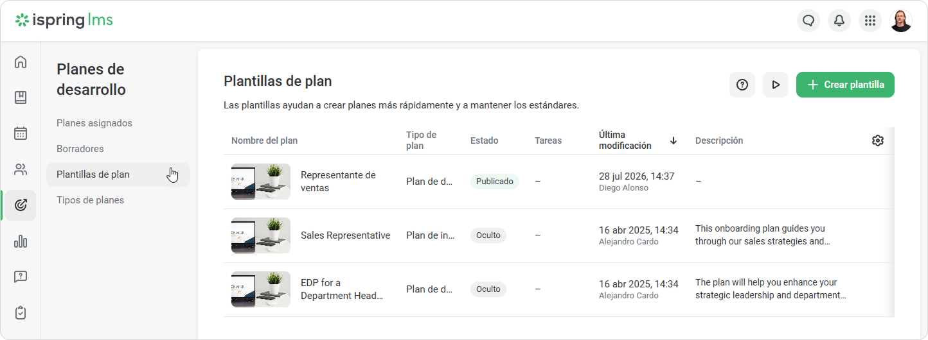Screen dimensions: 928x340
Task: Open the help question mark button
Action: [x=742, y=85]
